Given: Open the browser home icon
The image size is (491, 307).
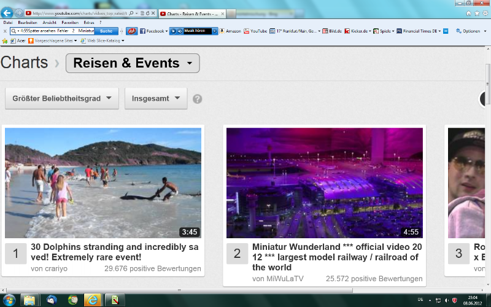Looking at the screenshot, I should pos(469,13).
